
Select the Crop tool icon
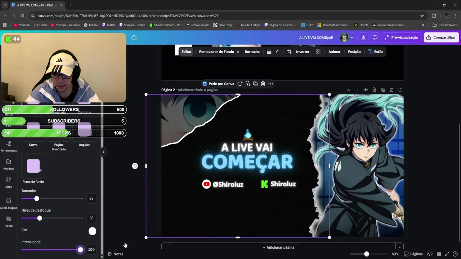(x=289, y=52)
